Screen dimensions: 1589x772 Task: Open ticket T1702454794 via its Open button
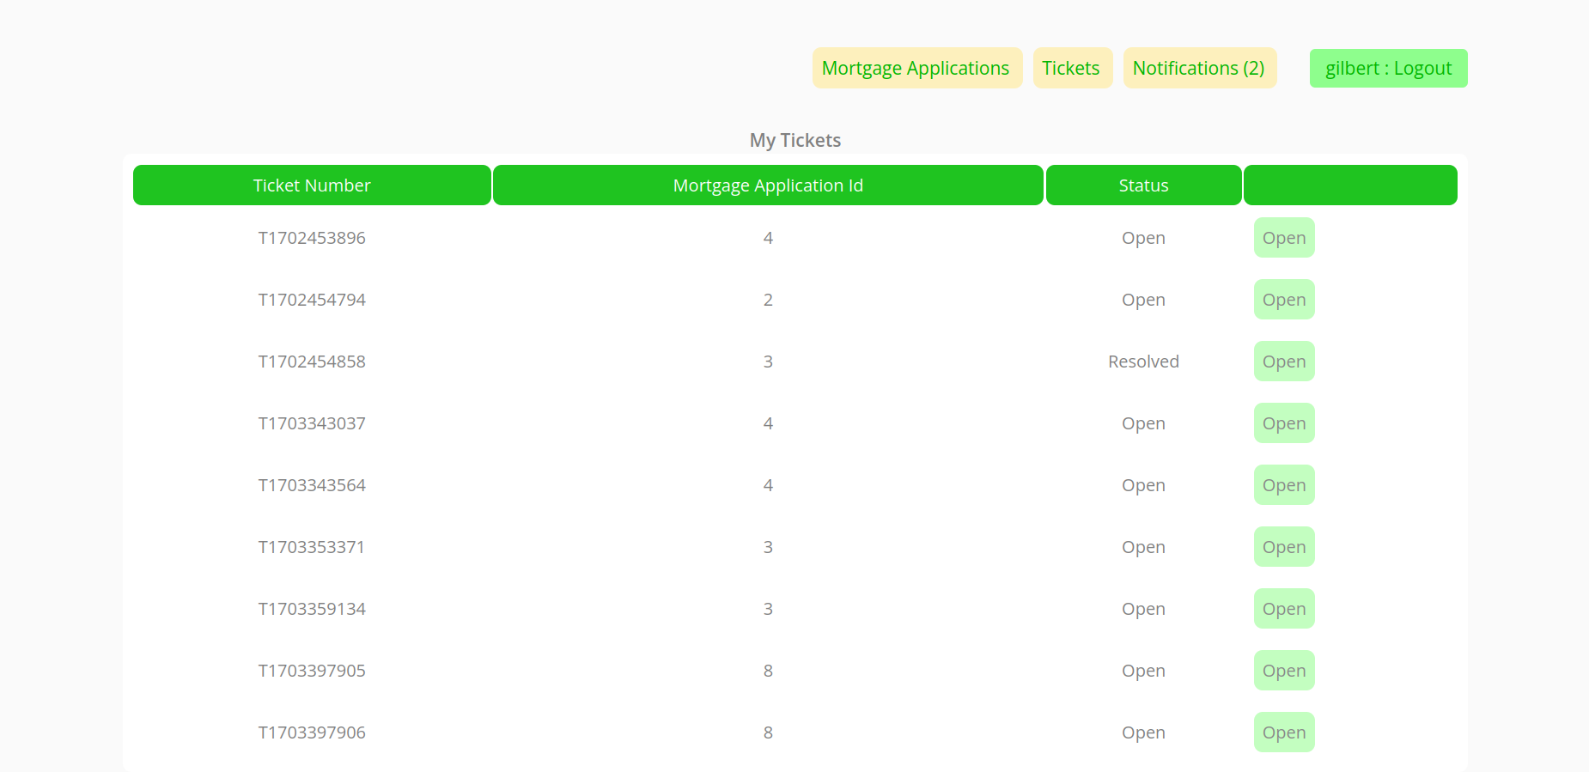pos(1284,300)
